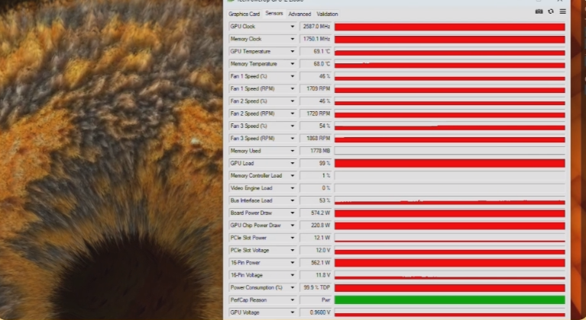The width and height of the screenshot is (586, 320).
Task: Click the 11.8 V 16-Pin Voltage value
Action: click(316, 275)
